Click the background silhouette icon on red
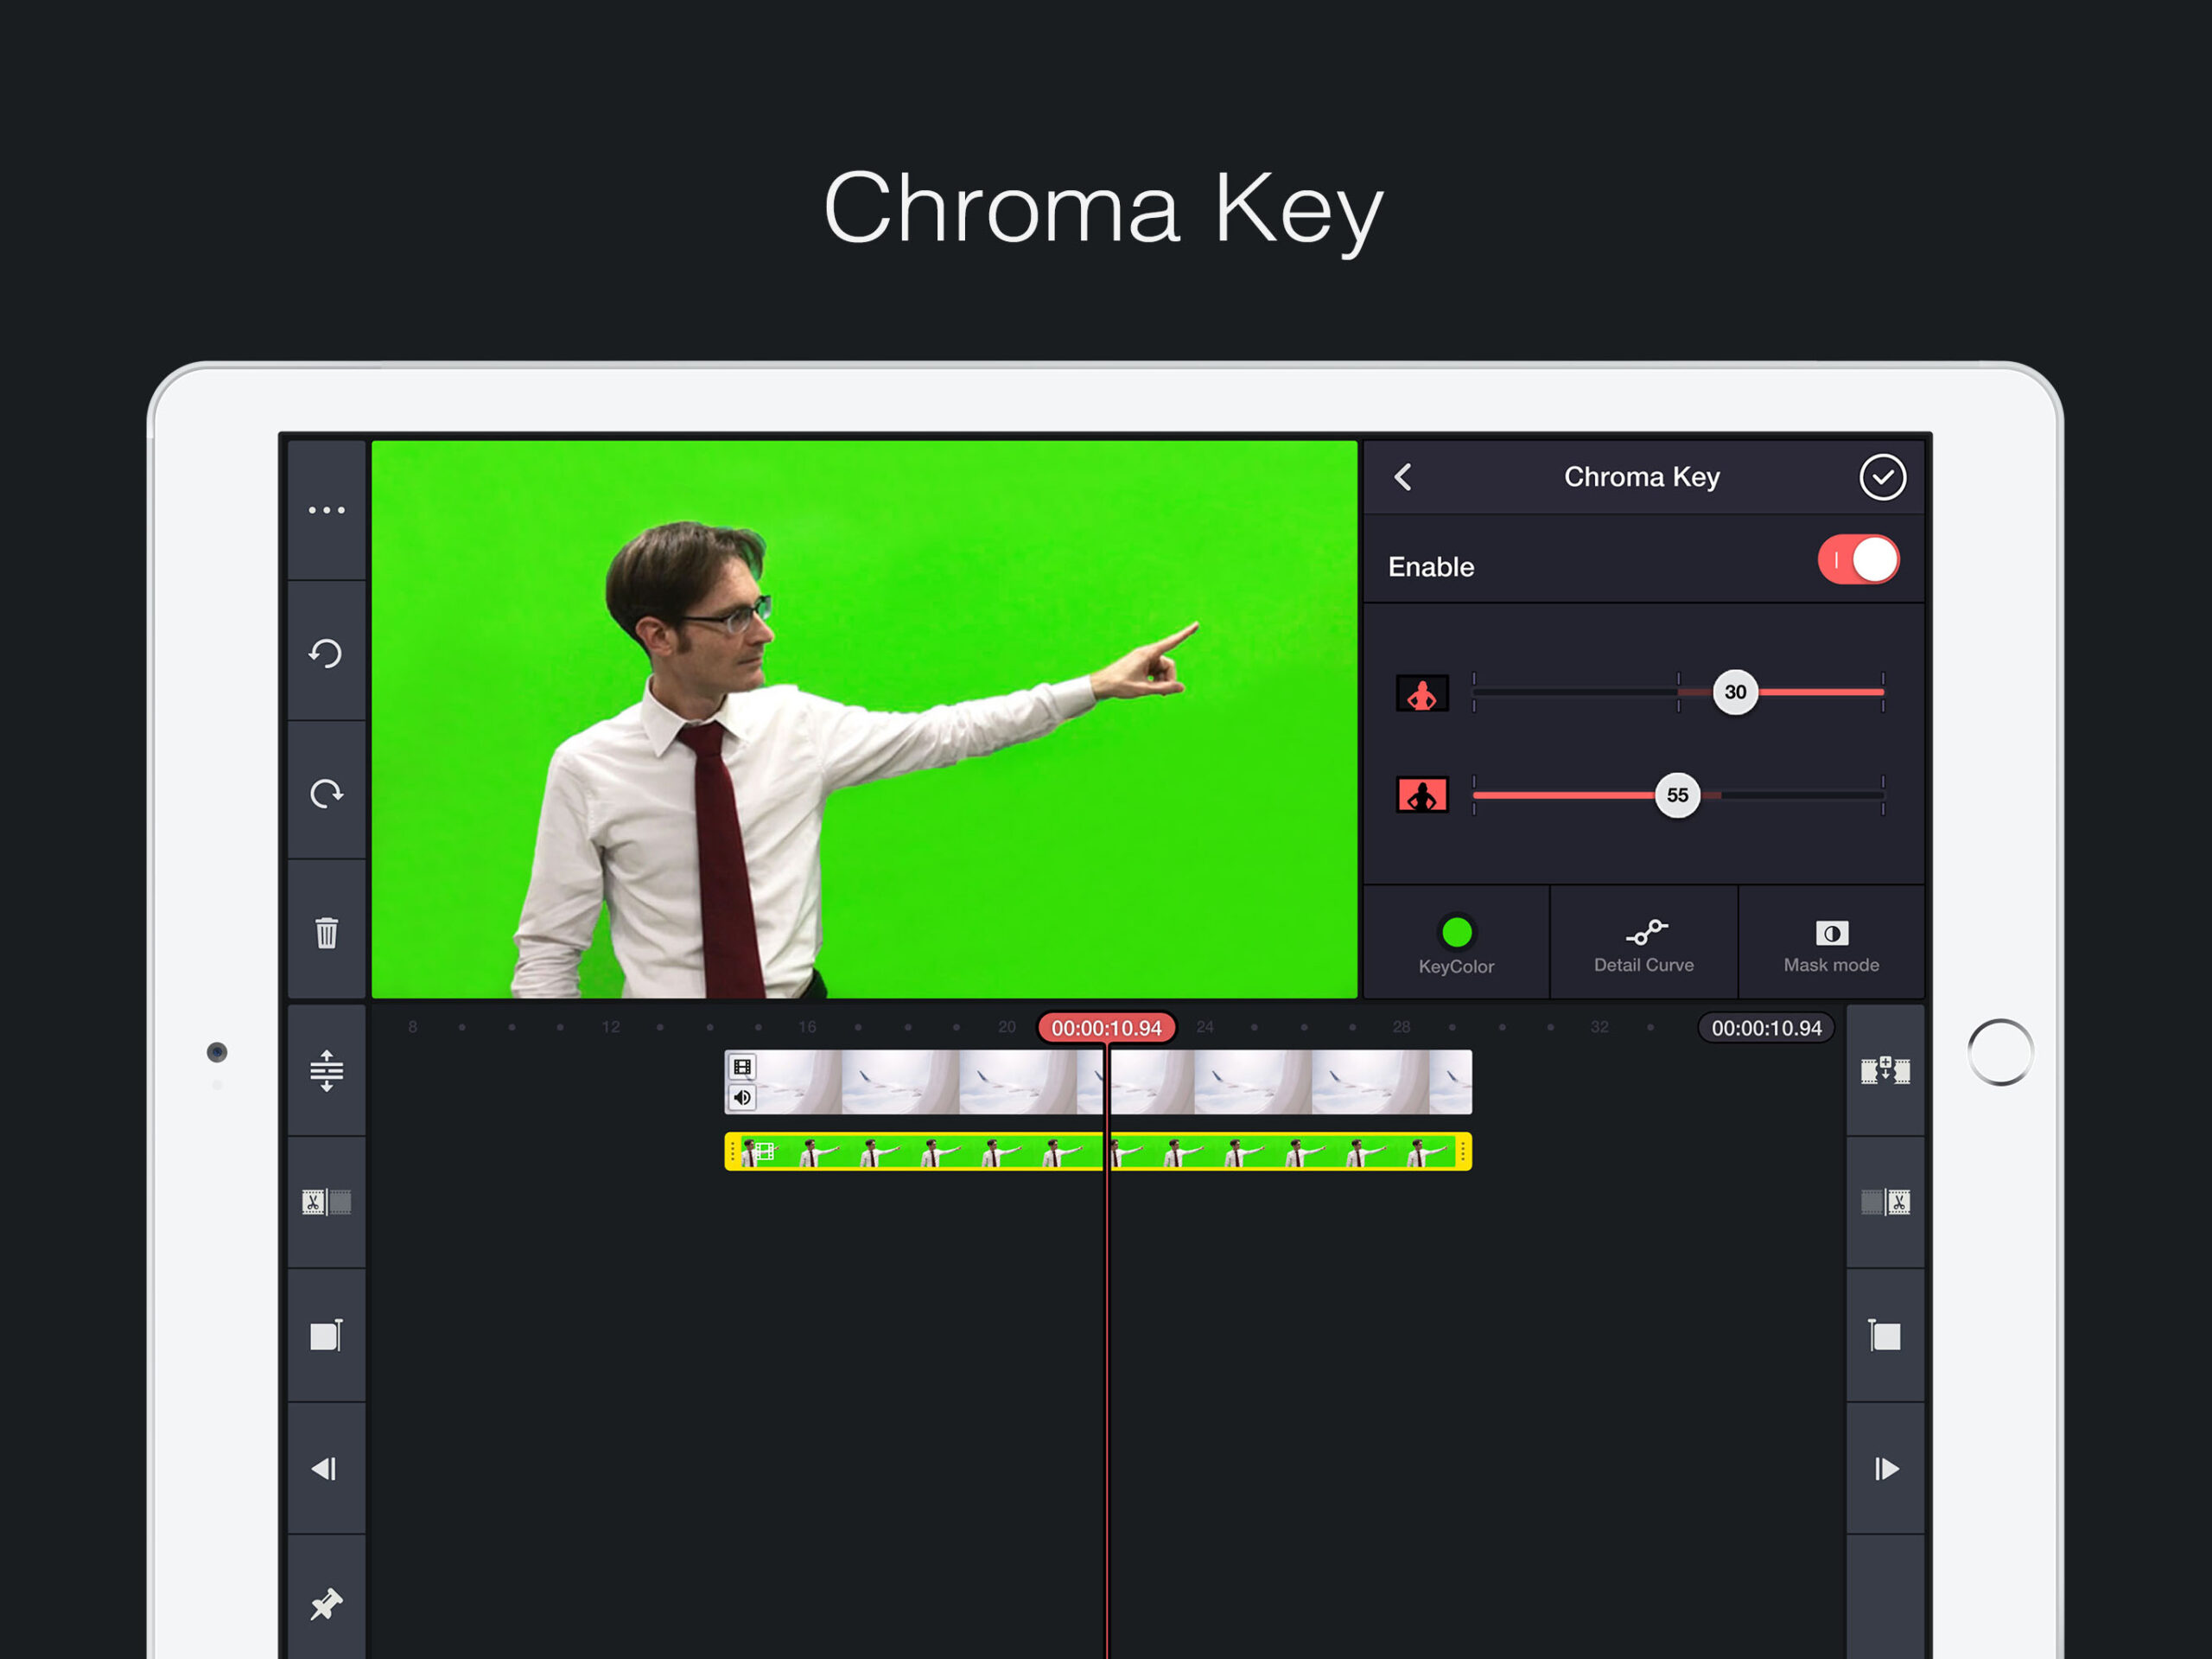This screenshot has height=1659, width=2212. tap(1422, 795)
